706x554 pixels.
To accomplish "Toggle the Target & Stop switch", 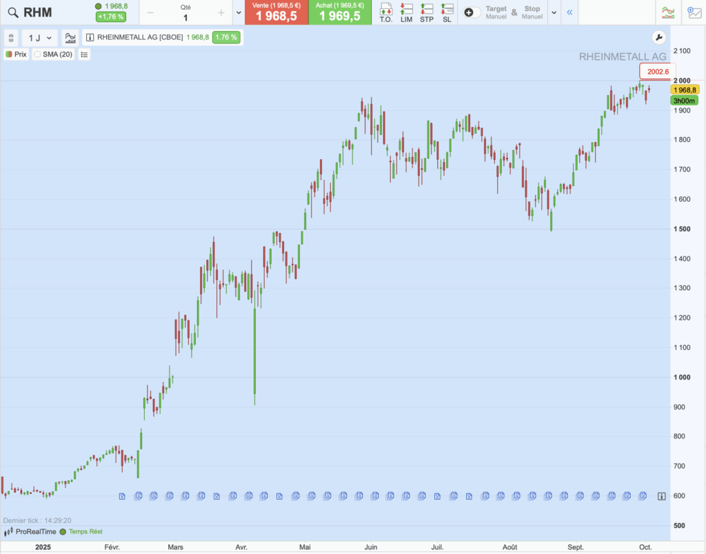I will pyautogui.click(x=472, y=12).
